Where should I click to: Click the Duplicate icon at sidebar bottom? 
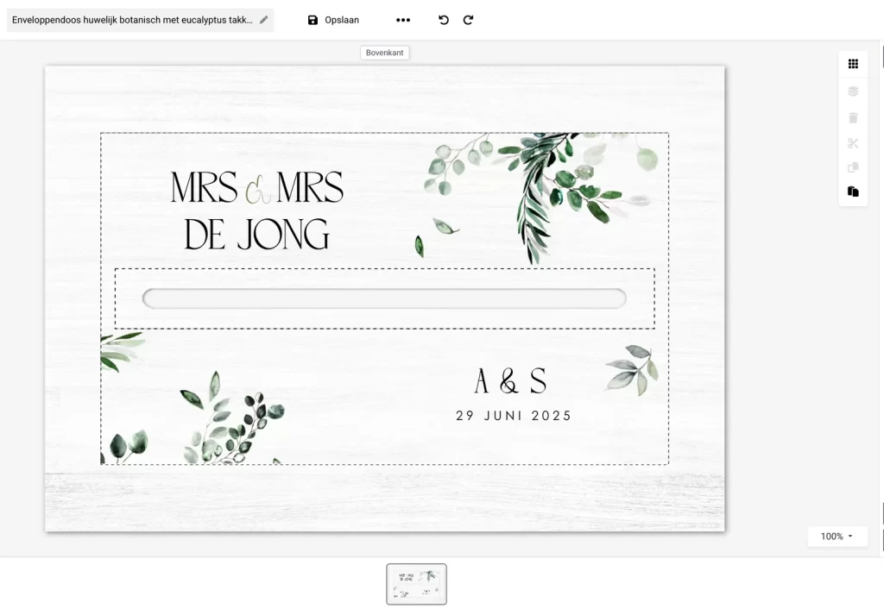tap(852, 193)
